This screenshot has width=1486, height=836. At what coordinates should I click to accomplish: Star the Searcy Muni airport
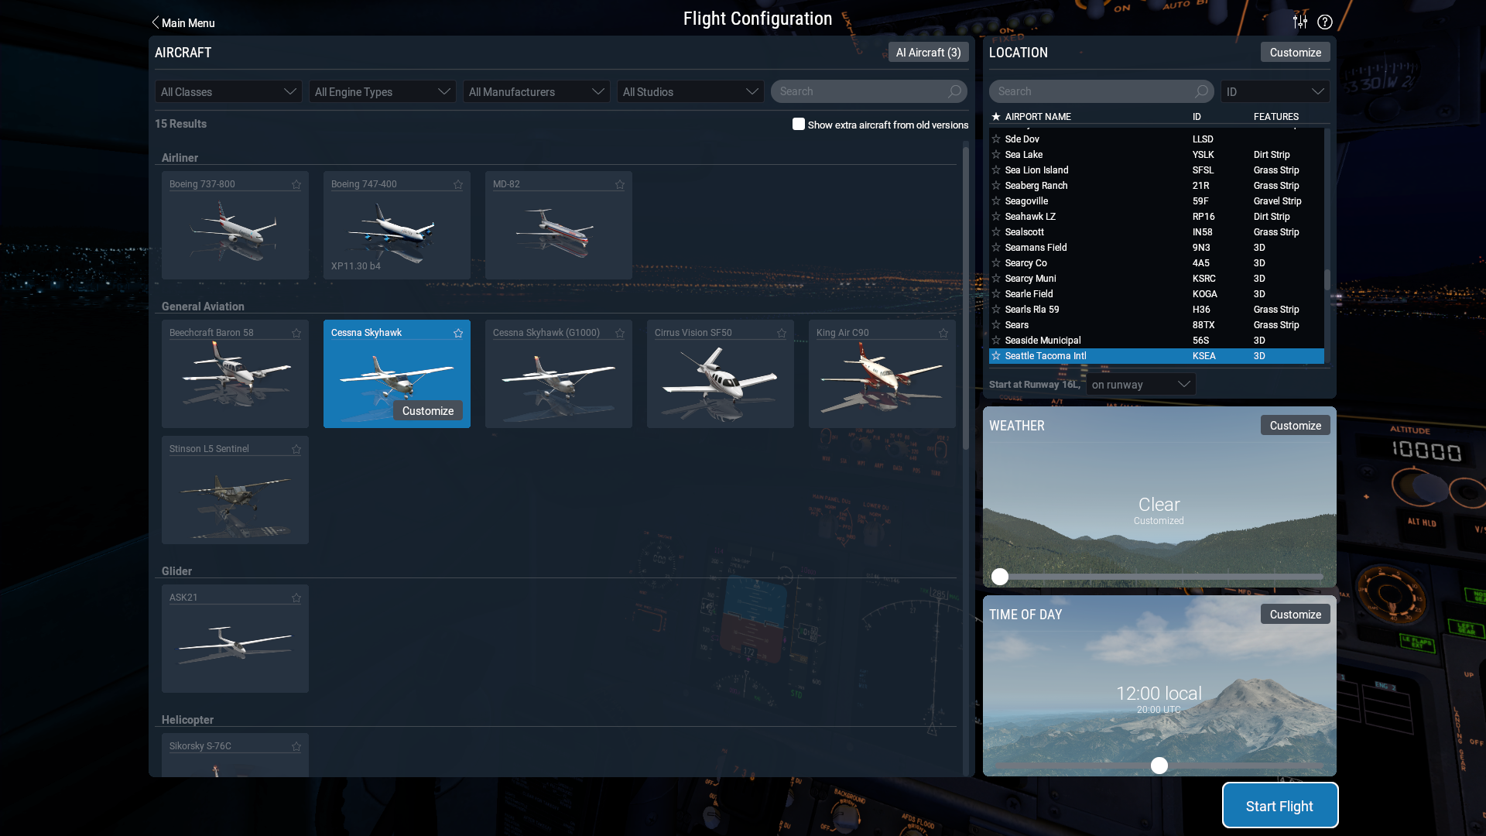point(996,279)
